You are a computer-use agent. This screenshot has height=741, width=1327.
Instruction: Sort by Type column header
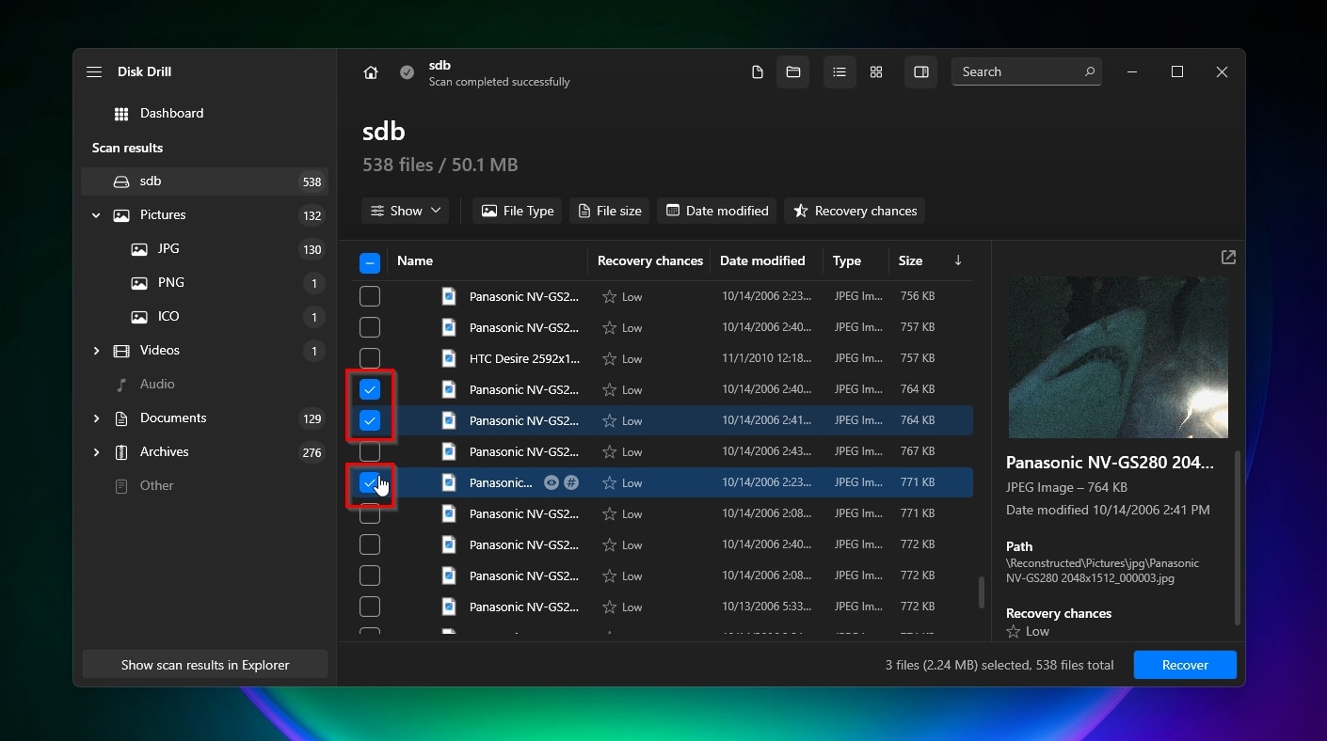pos(847,260)
